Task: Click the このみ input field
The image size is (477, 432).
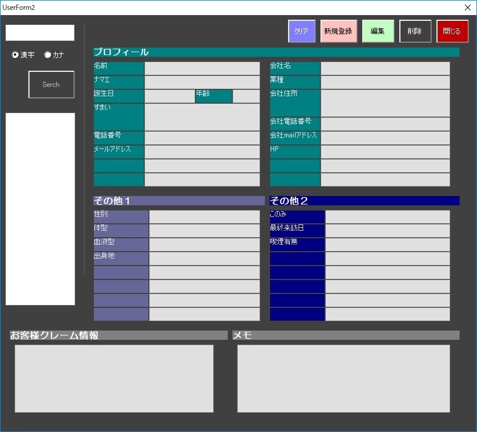Action: (x=388, y=217)
